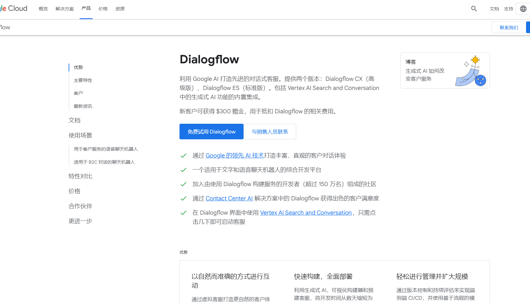Click the search magnifier icon
The width and height of the screenshot is (530, 303).
(x=474, y=9)
